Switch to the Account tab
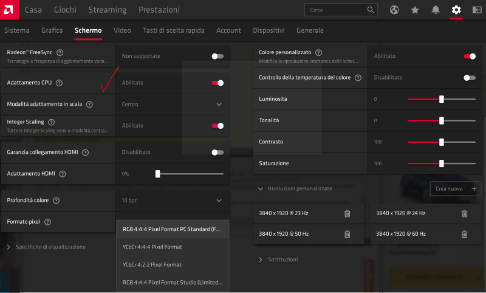Viewport: 486px width, 293px height. point(229,30)
